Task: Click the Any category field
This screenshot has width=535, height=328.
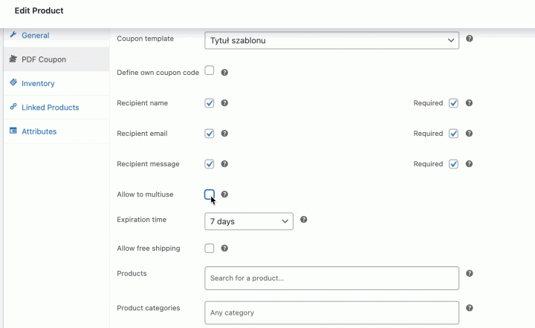Action: pyautogui.click(x=331, y=312)
